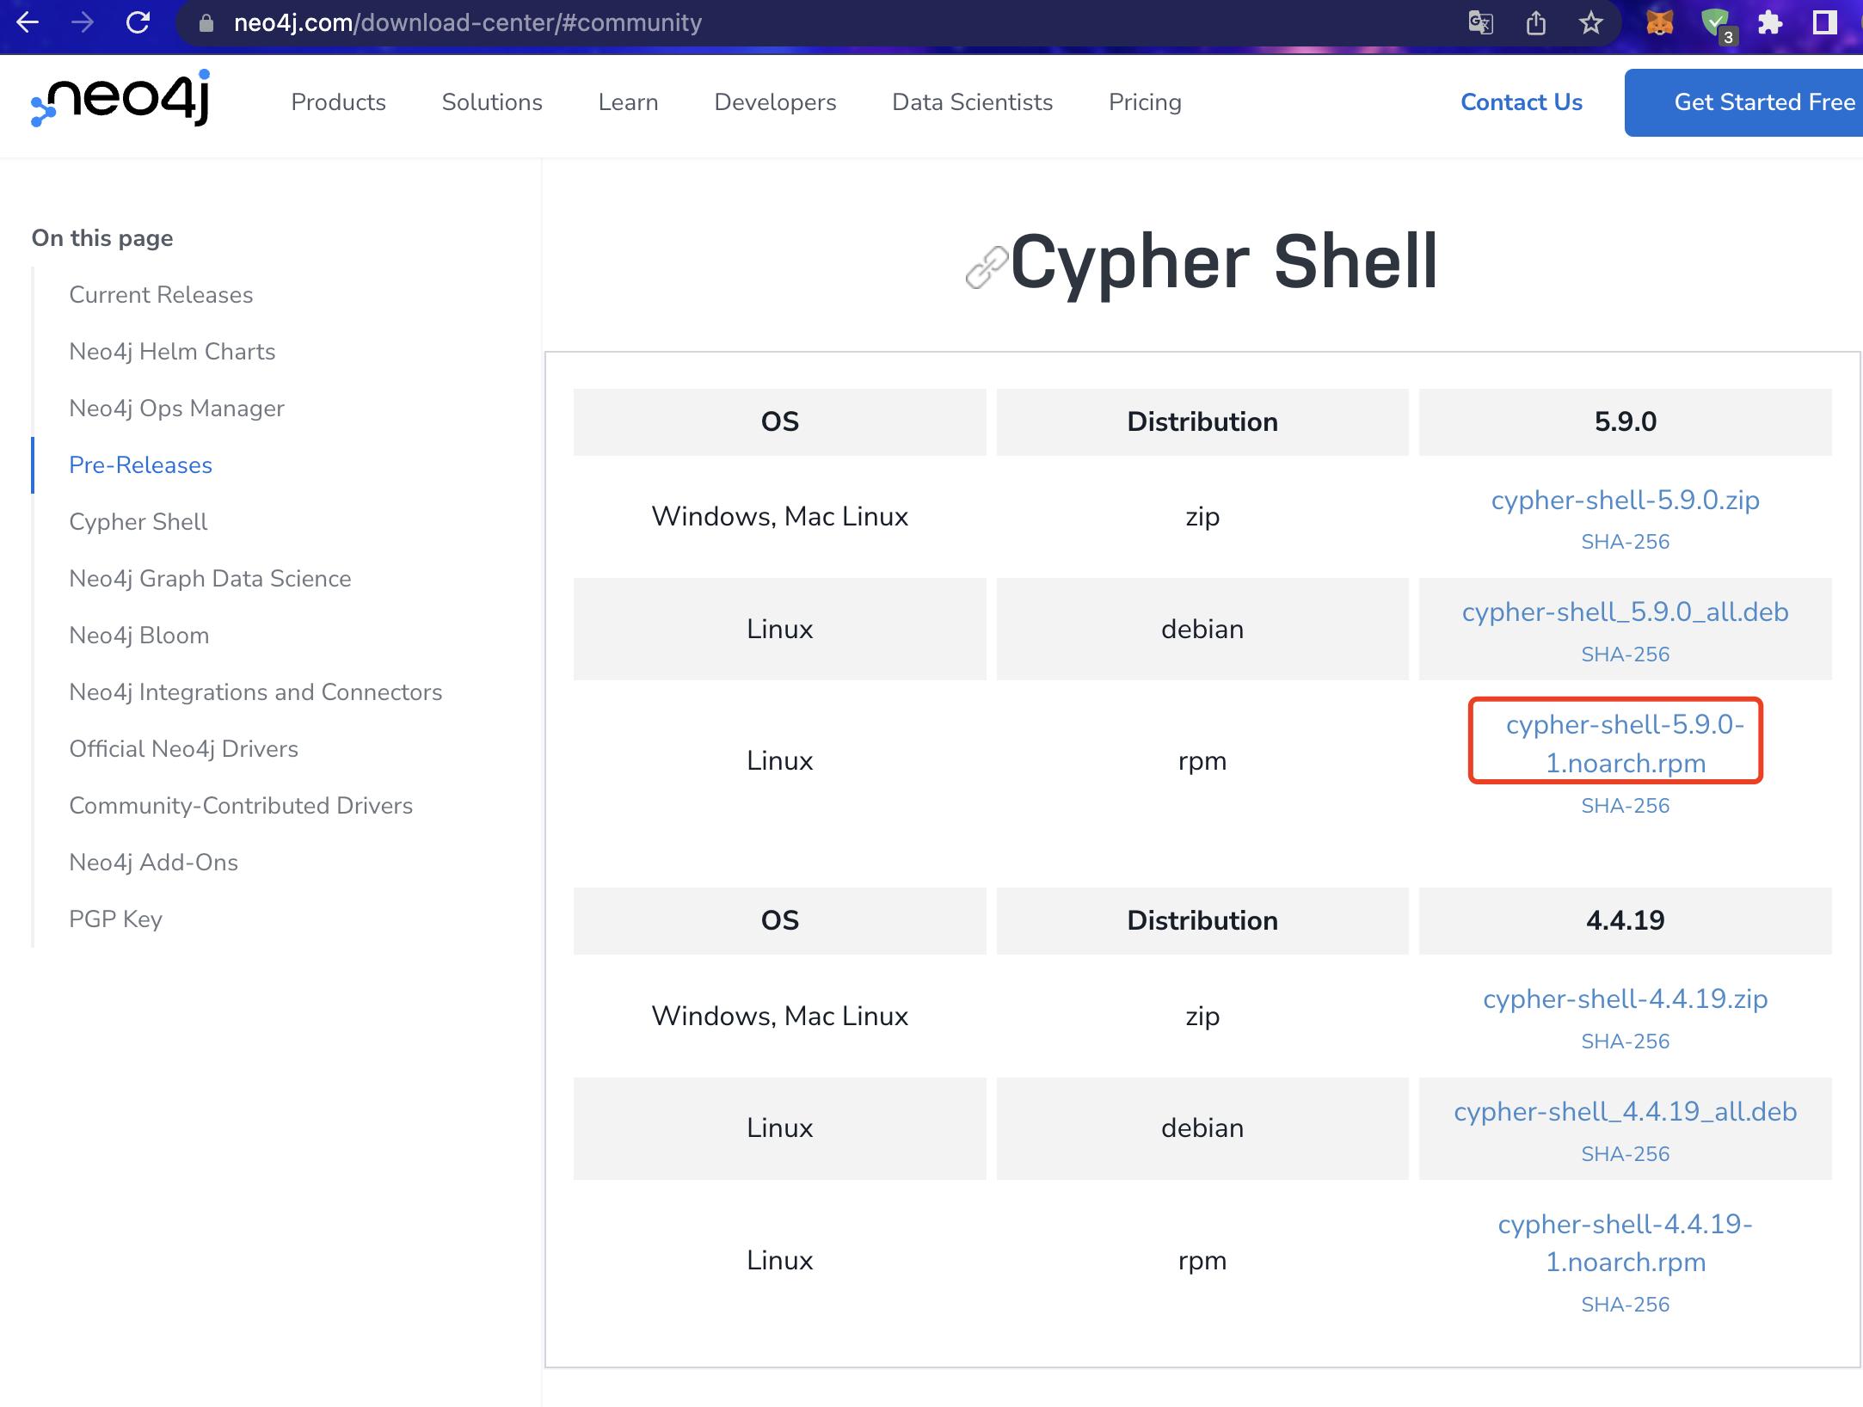
Task: Go forward in browser history
Action: [x=83, y=22]
